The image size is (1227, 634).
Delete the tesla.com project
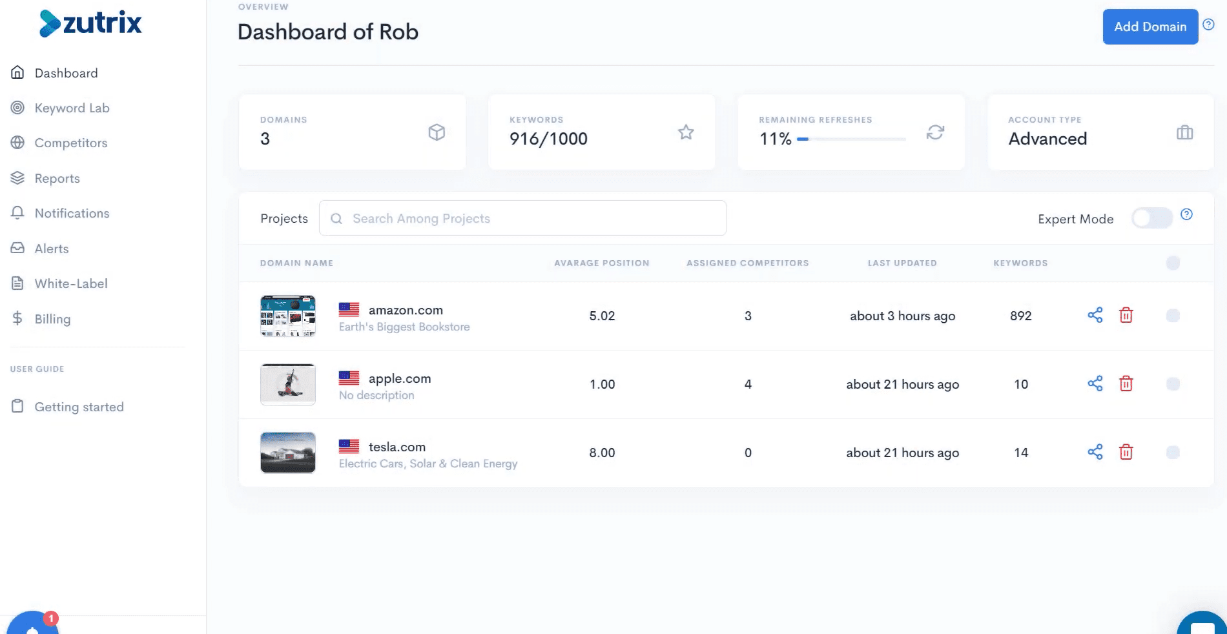(1126, 452)
